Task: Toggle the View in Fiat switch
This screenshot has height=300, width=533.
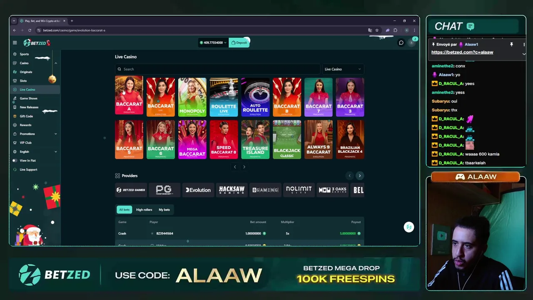Action: [15, 160]
